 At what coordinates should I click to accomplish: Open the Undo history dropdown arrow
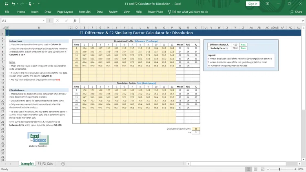point(18,4)
